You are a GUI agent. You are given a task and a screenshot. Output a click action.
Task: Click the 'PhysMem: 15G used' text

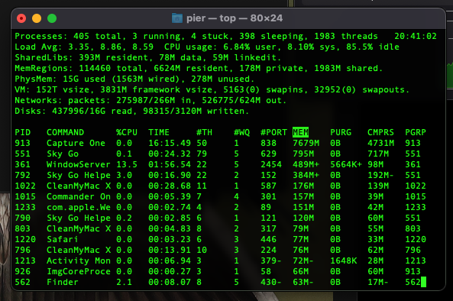click(x=60, y=79)
